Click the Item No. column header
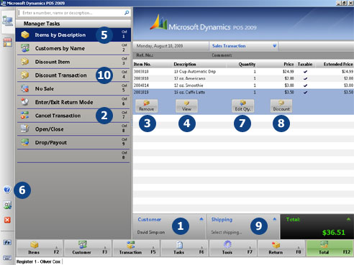Image resolution: width=354 pixels, height=265 pixels. click(142, 64)
